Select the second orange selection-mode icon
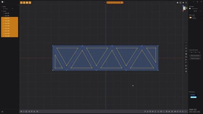Viewport: 203px width, 114px height. 24,3
